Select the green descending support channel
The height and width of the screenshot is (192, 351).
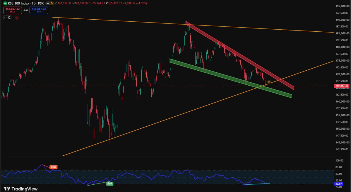point(231,78)
